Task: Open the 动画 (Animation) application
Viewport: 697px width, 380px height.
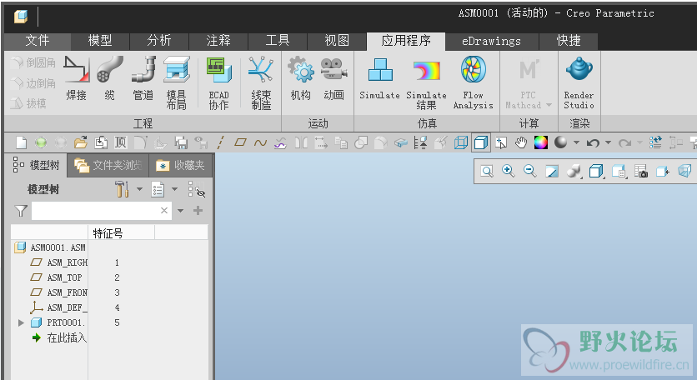Action: (x=333, y=80)
